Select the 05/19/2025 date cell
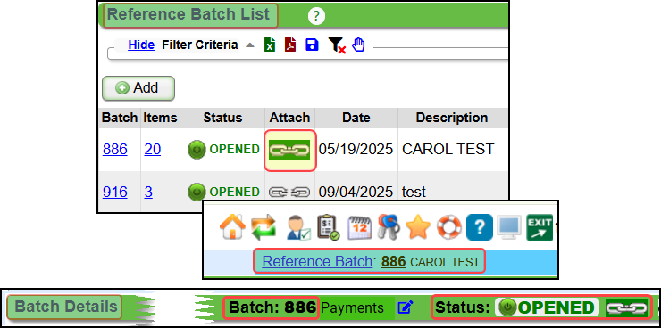Screen dimensions: 661x328 click(356, 149)
